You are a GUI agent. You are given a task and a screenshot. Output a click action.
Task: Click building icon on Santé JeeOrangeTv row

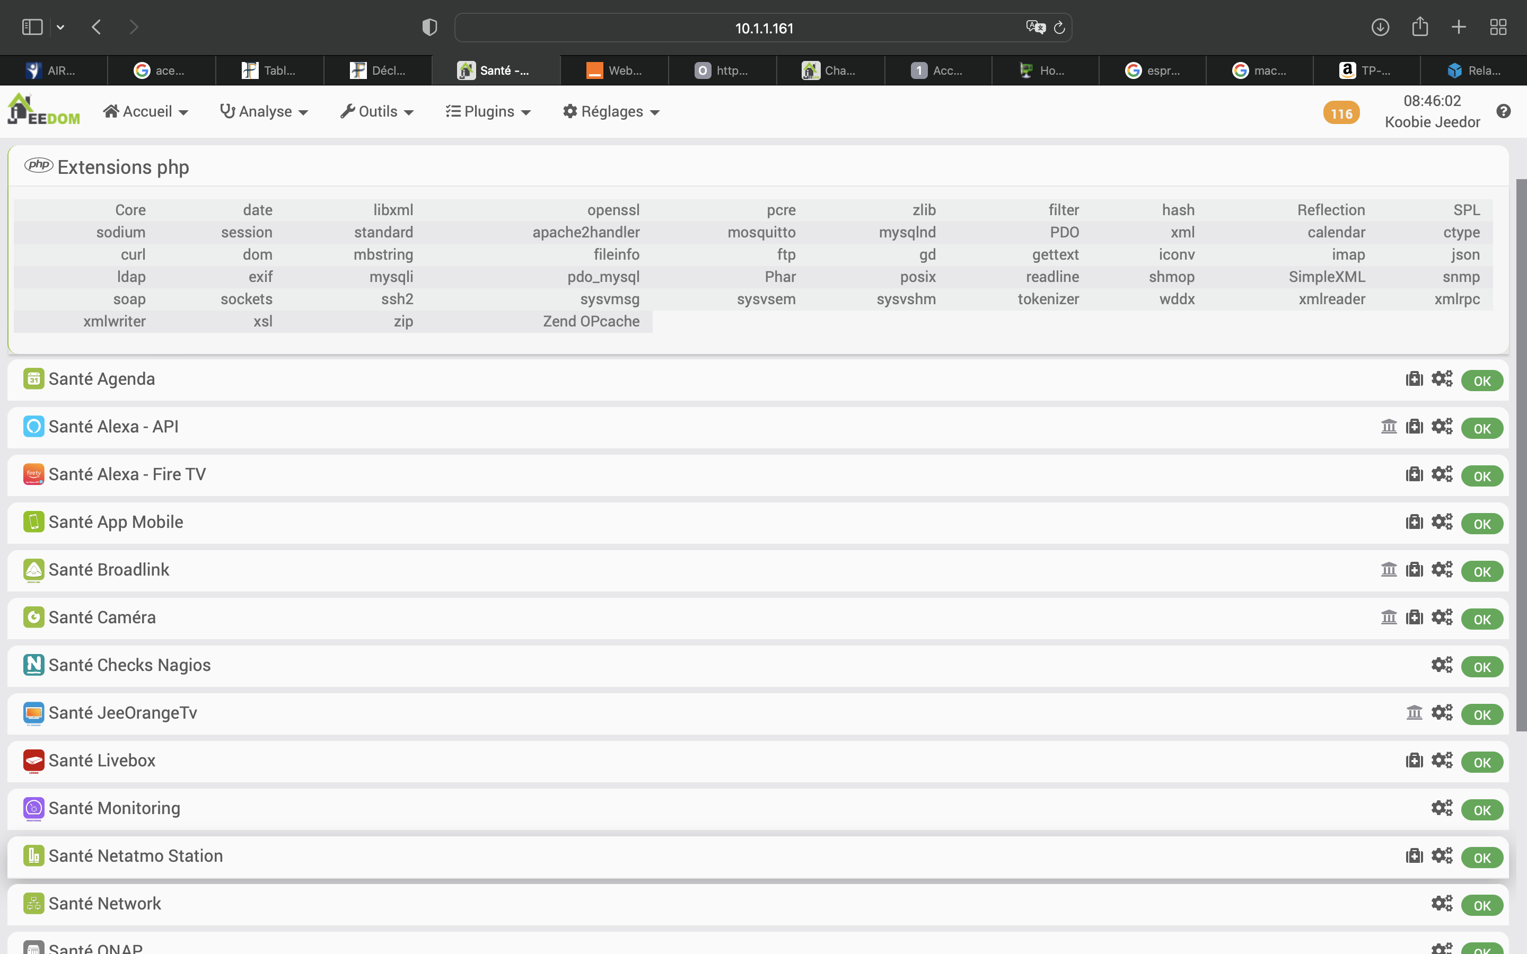[1414, 713]
